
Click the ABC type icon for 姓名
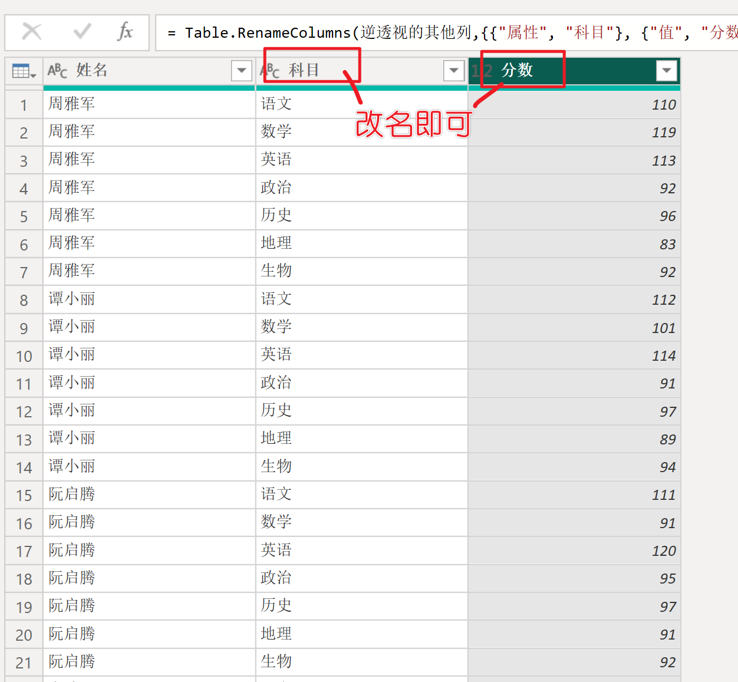[x=57, y=71]
